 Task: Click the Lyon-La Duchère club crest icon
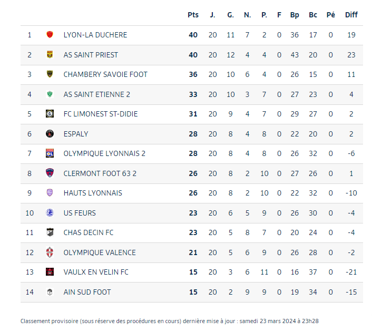(50, 35)
